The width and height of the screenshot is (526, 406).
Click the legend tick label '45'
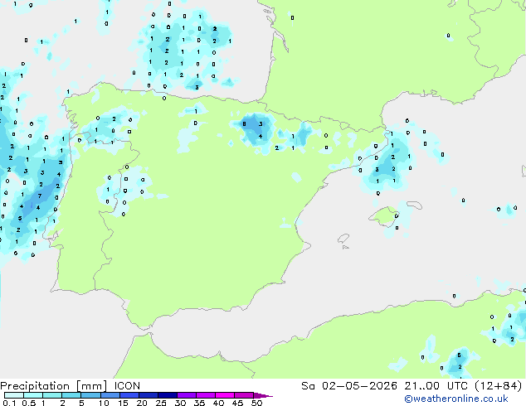(237, 403)
